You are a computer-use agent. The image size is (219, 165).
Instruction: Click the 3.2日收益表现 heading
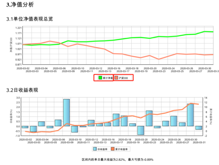[25, 90]
